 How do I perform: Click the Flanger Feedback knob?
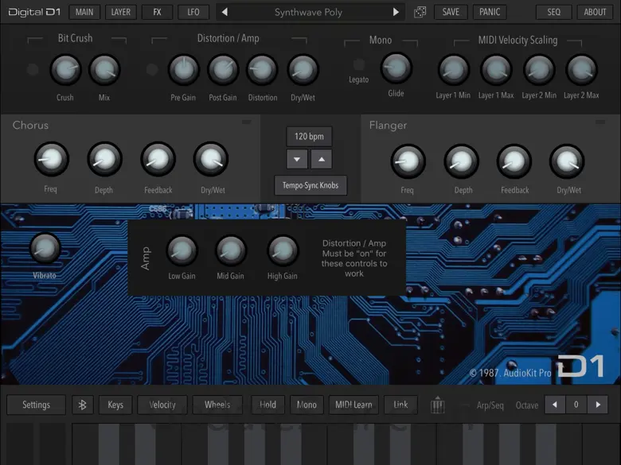[514, 161]
